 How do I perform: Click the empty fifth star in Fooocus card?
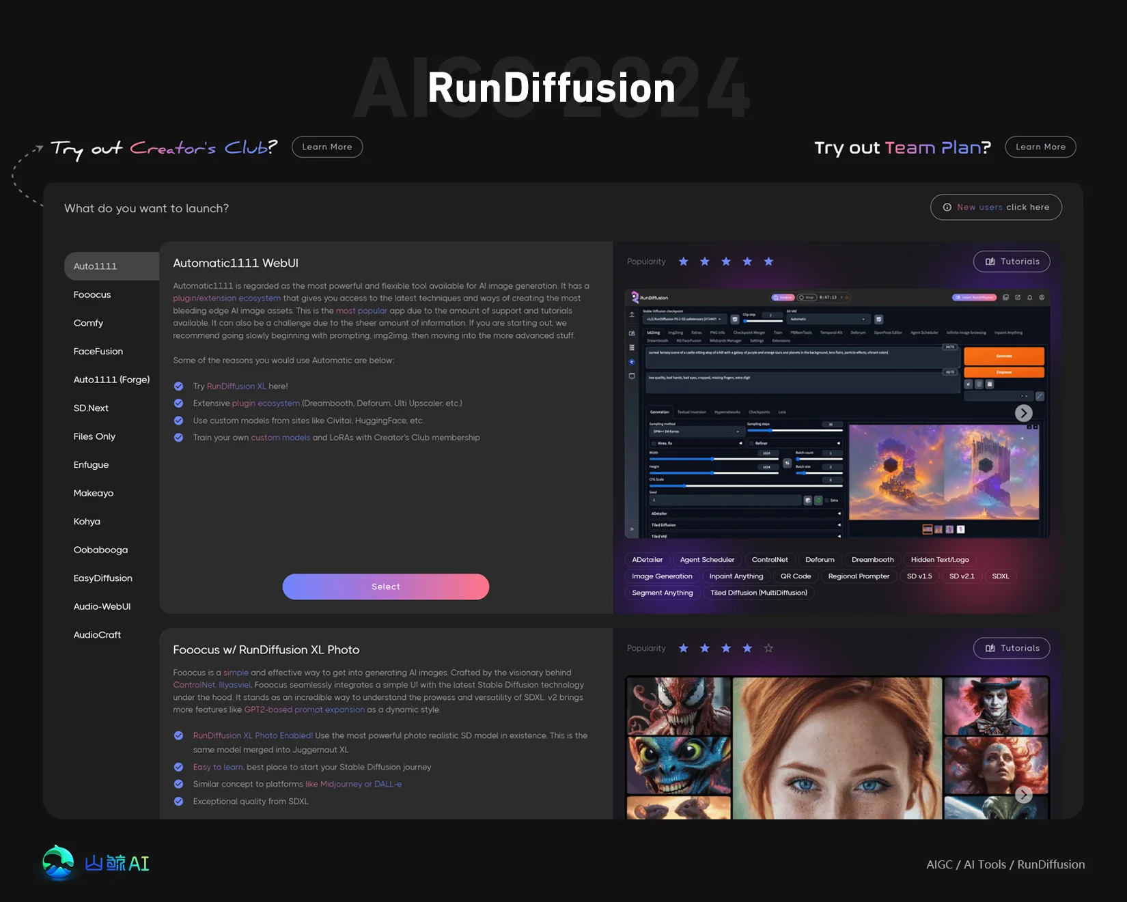point(768,648)
